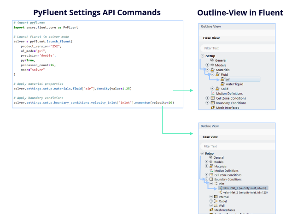
Task: Collapse Materials node in upper Outline View
Action: pos(207,70)
